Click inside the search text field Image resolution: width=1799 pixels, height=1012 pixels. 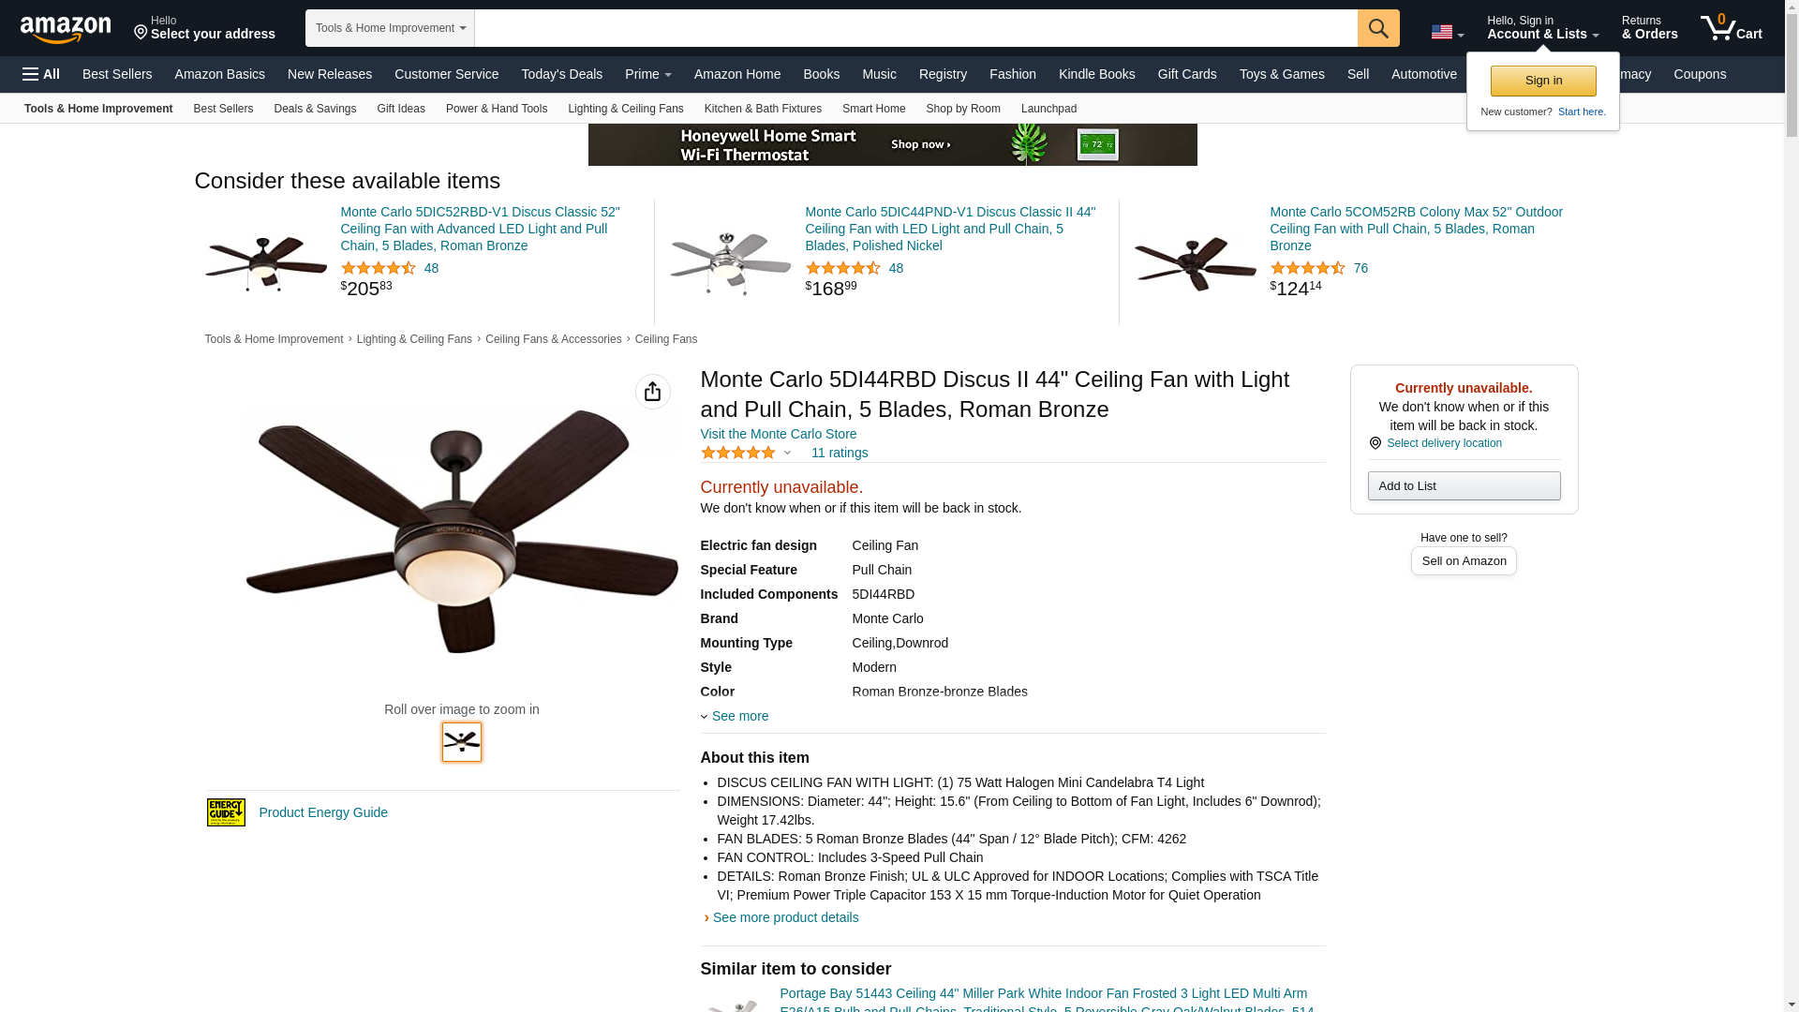coord(915,28)
